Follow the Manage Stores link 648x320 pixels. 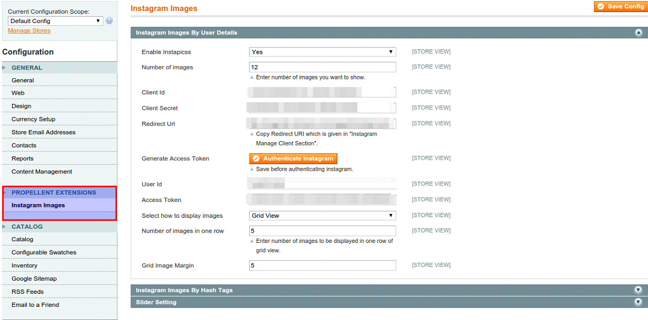pos(29,31)
